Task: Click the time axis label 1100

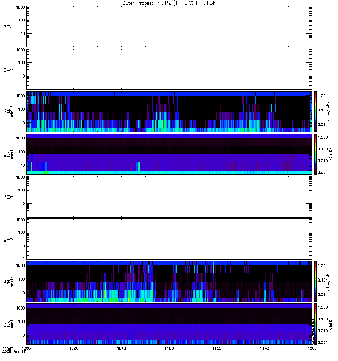Action: click(x=169, y=348)
